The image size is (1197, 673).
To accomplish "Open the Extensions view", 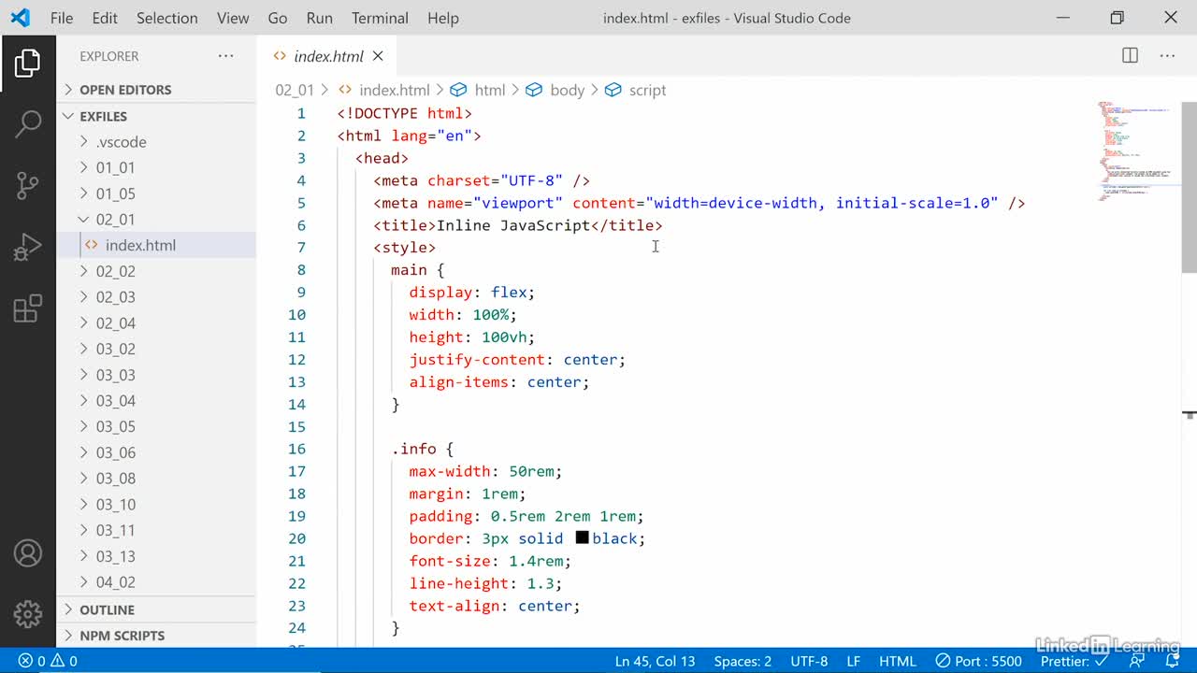I will pyautogui.click(x=28, y=308).
